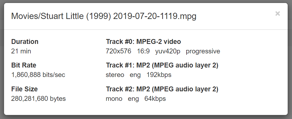This screenshot has width=292, height=119.
Task: Click the 16:9 aspect ratio value
Action: tap(143, 51)
